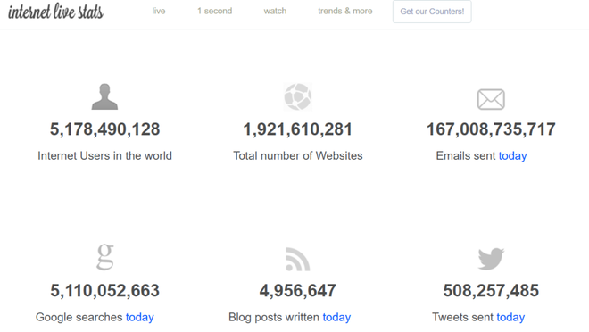Click the Tweets bird icon
589x332 pixels.
pos(491,259)
